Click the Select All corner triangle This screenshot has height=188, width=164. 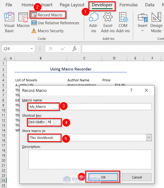click(4, 58)
